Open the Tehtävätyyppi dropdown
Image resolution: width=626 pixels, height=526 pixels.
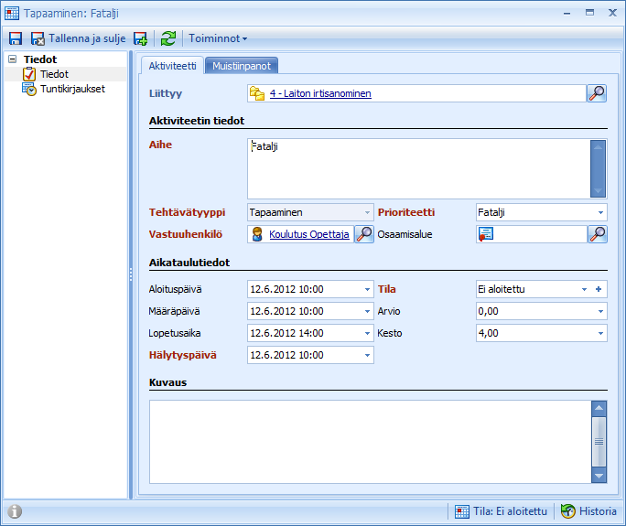(x=367, y=213)
